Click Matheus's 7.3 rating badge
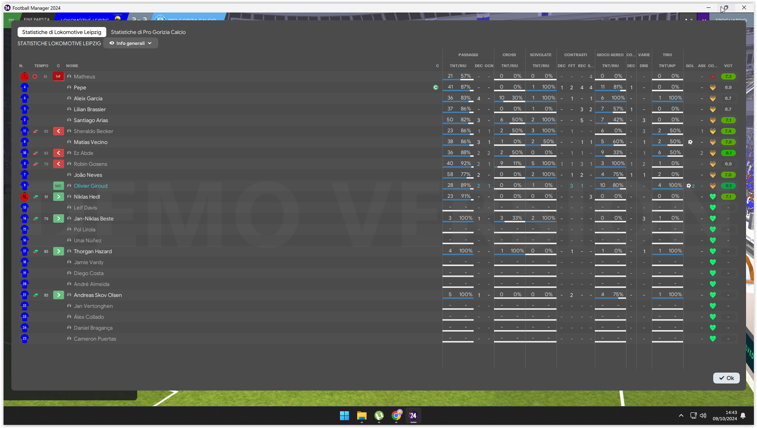The width and height of the screenshot is (757, 428). click(x=728, y=76)
